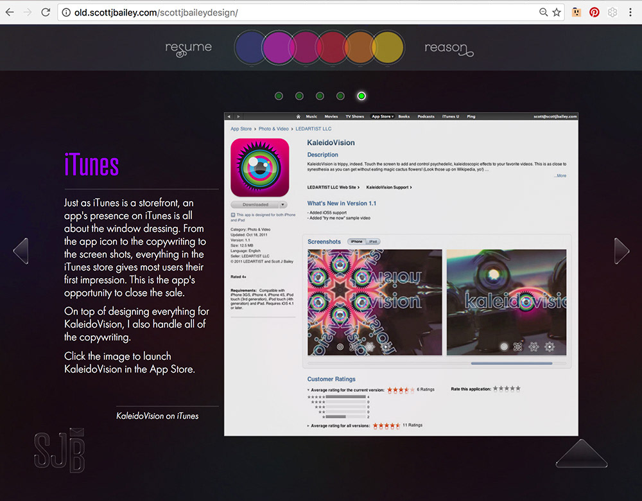Image resolution: width=642 pixels, height=501 pixels.
Task: Click iTunes back arrow in screenshot toolbar
Action: coord(229,116)
